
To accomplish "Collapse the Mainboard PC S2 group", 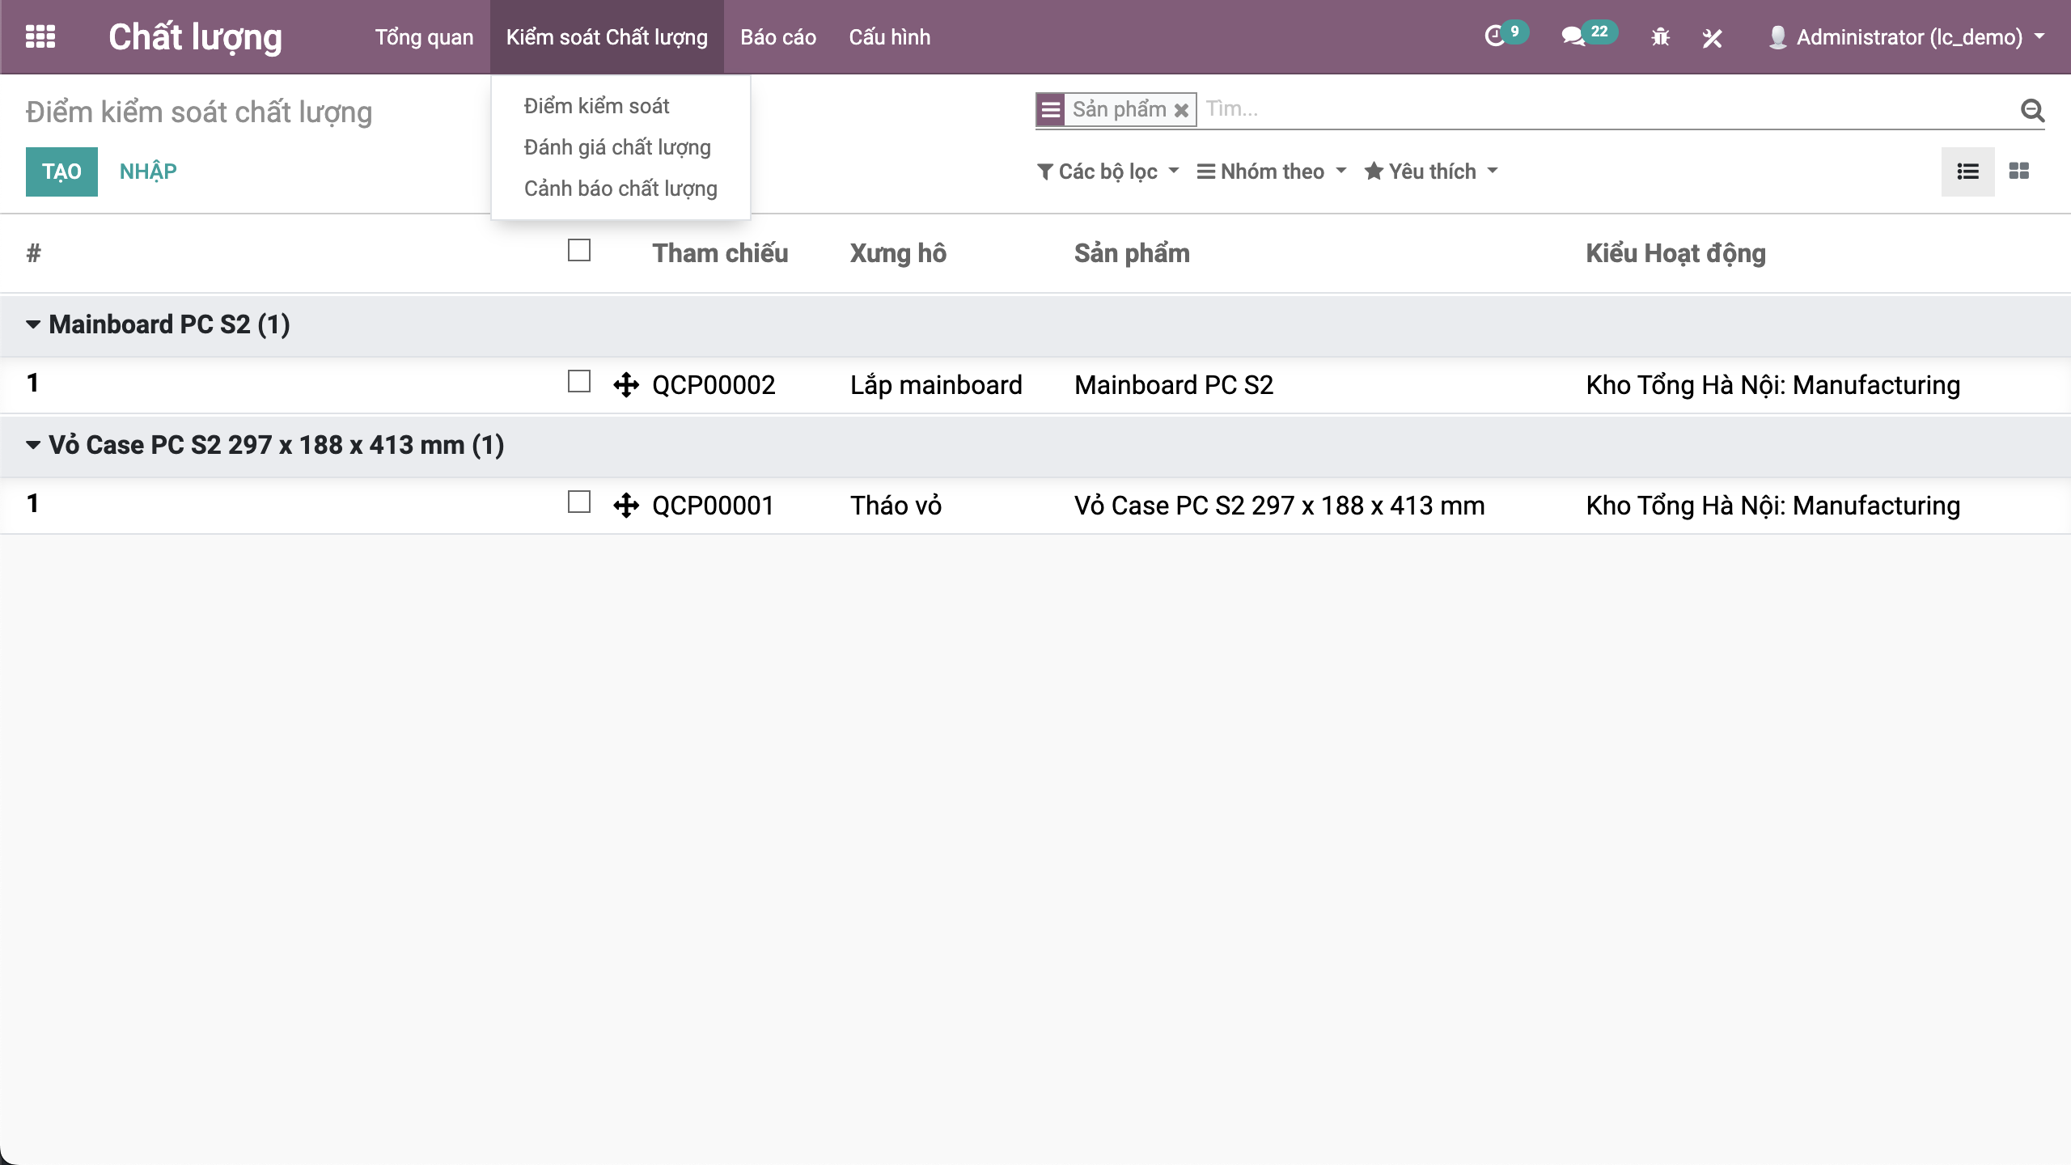I will tap(33, 324).
